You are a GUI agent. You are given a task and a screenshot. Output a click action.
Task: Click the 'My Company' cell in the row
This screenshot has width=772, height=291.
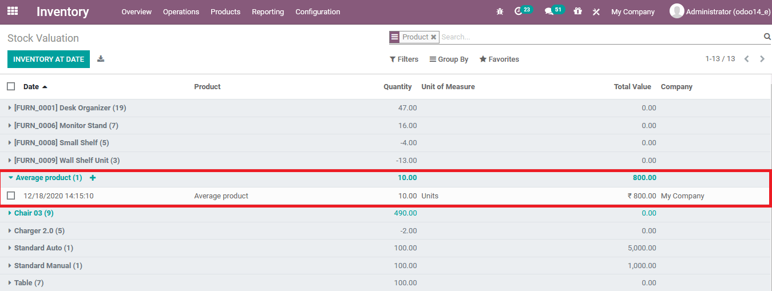coord(682,196)
